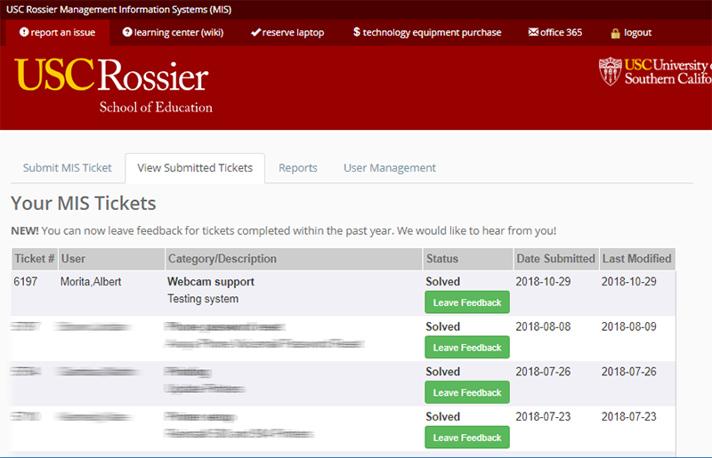Click the Ticket # column header
The width and height of the screenshot is (712, 458).
coord(35,259)
